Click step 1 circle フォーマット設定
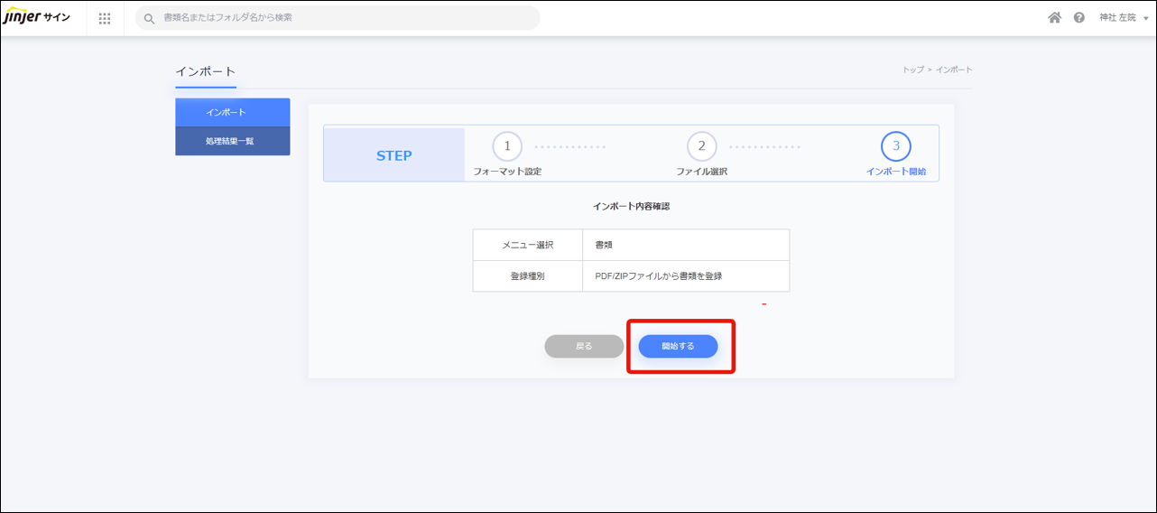The height and width of the screenshot is (513, 1157). pos(507,146)
